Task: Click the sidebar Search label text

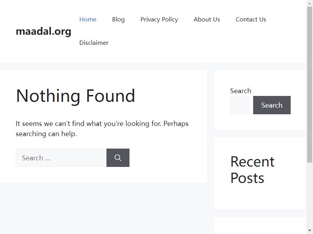Action: coord(241,91)
